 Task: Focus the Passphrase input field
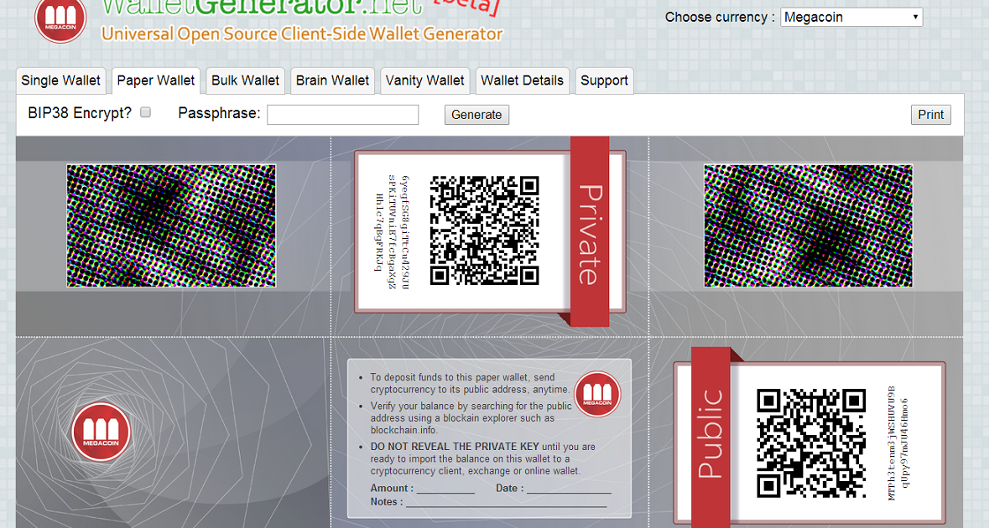[343, 115]
